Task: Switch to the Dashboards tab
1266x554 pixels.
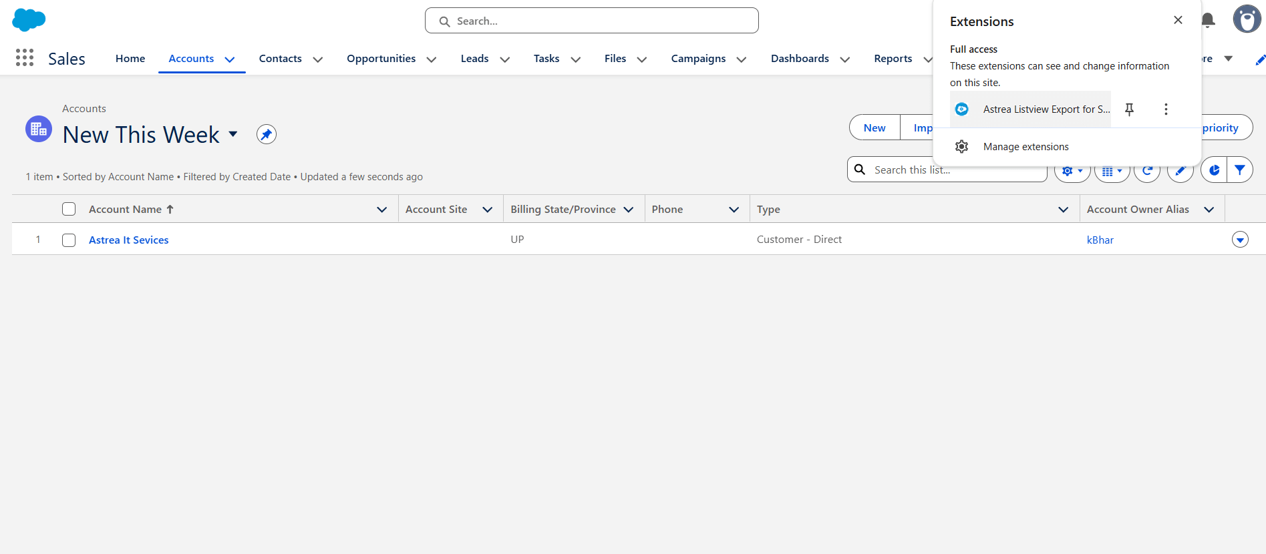Action: (x=800, y=59)
